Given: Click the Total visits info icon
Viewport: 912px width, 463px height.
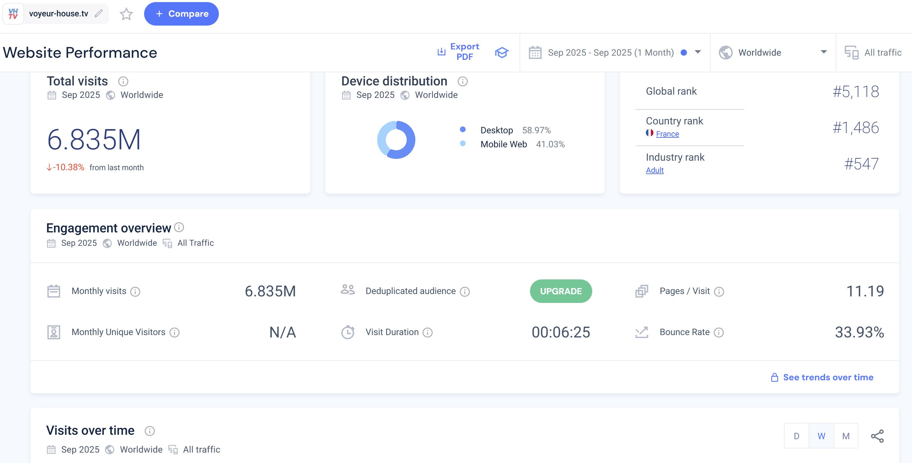Looking at the screenshot, I should (x=123, y=81).
